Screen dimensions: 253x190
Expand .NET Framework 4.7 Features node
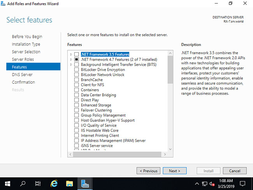point(71,60)
